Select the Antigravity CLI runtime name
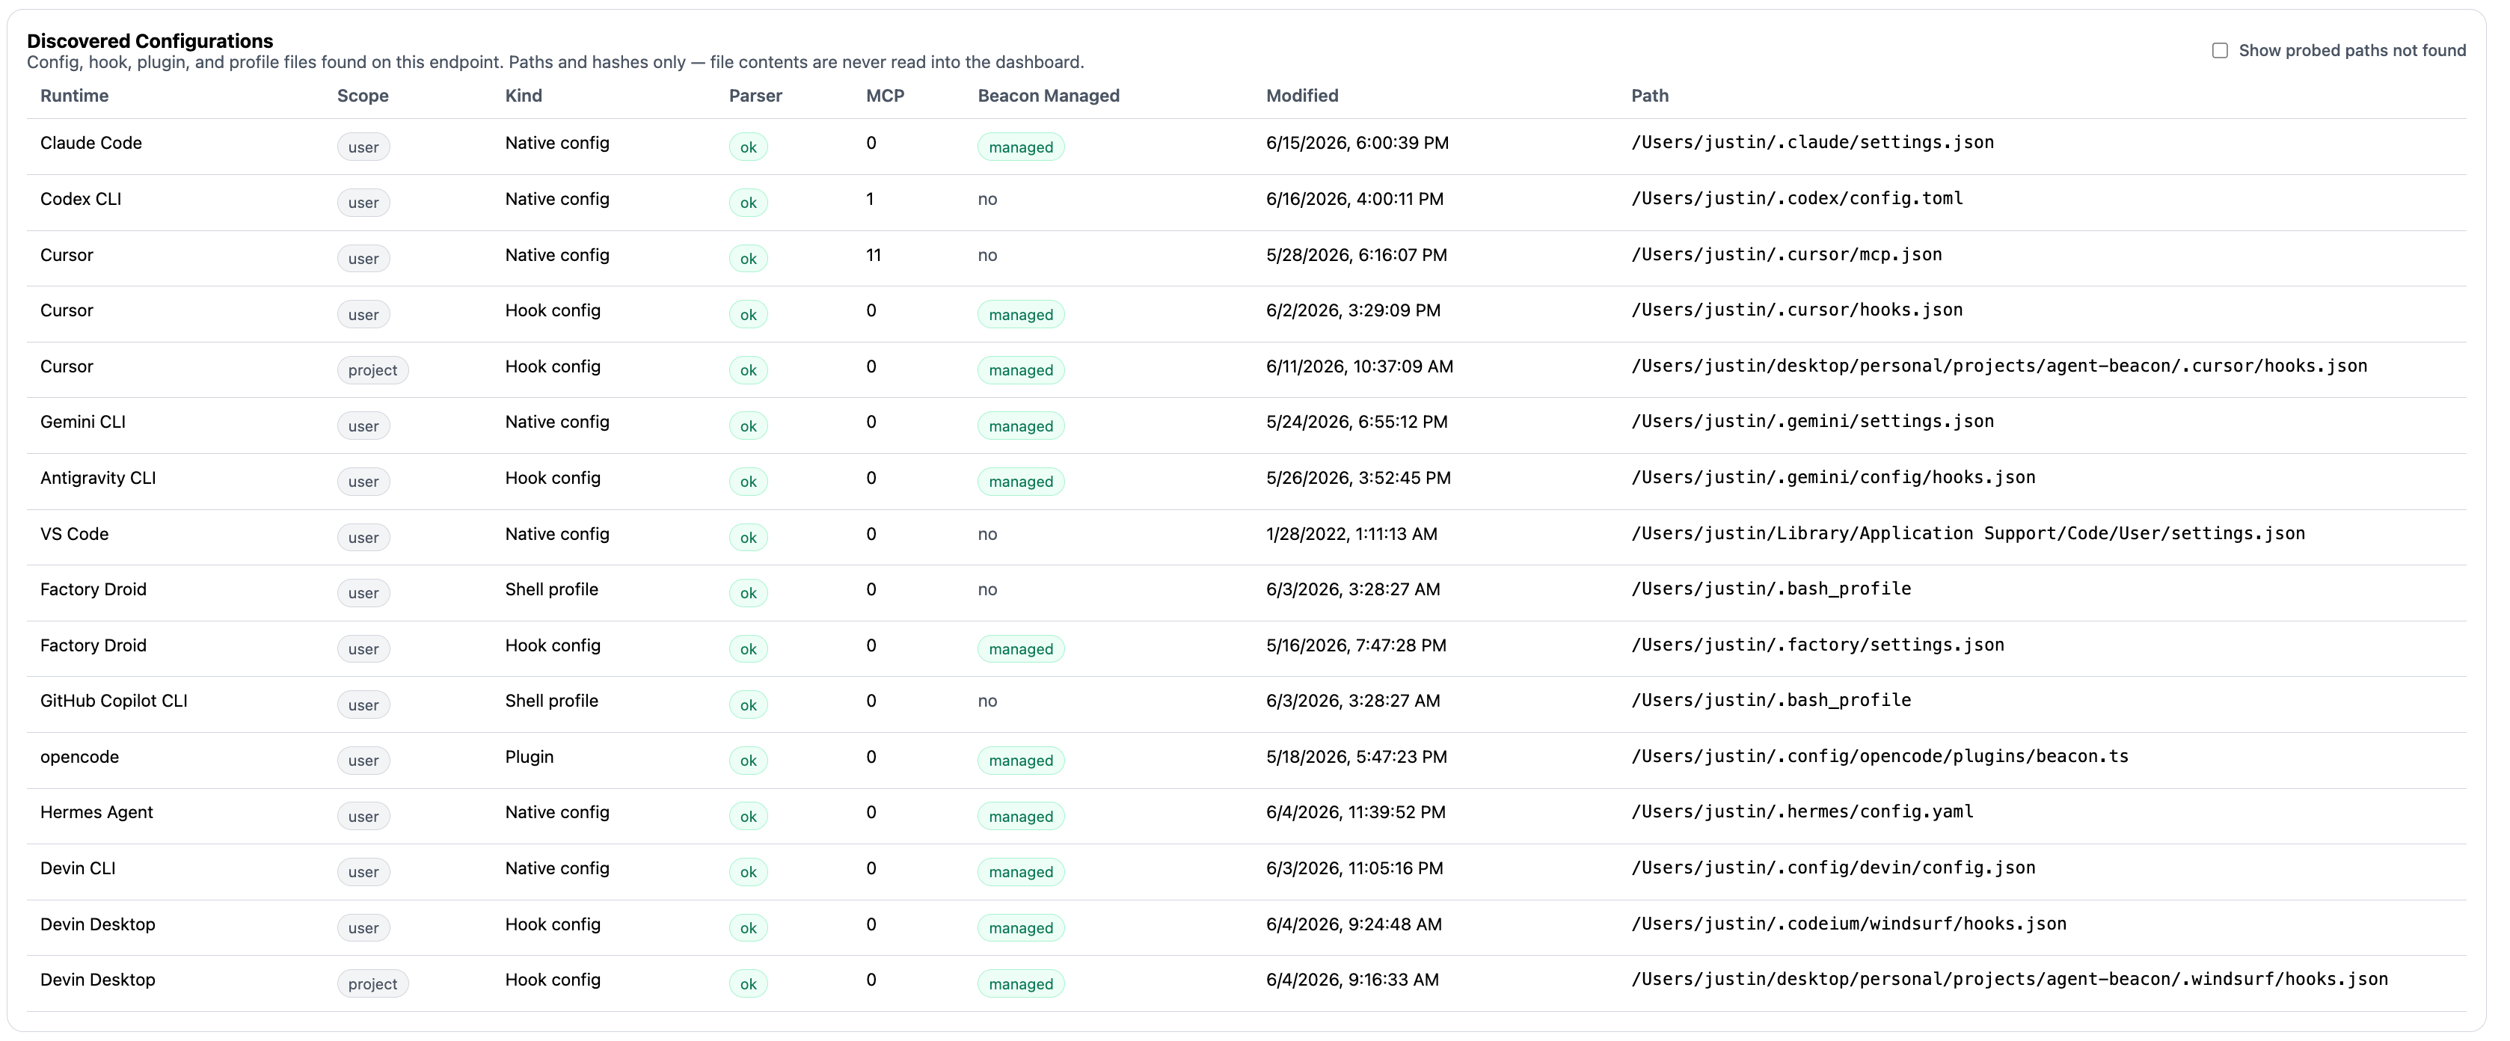 point(97,478)
